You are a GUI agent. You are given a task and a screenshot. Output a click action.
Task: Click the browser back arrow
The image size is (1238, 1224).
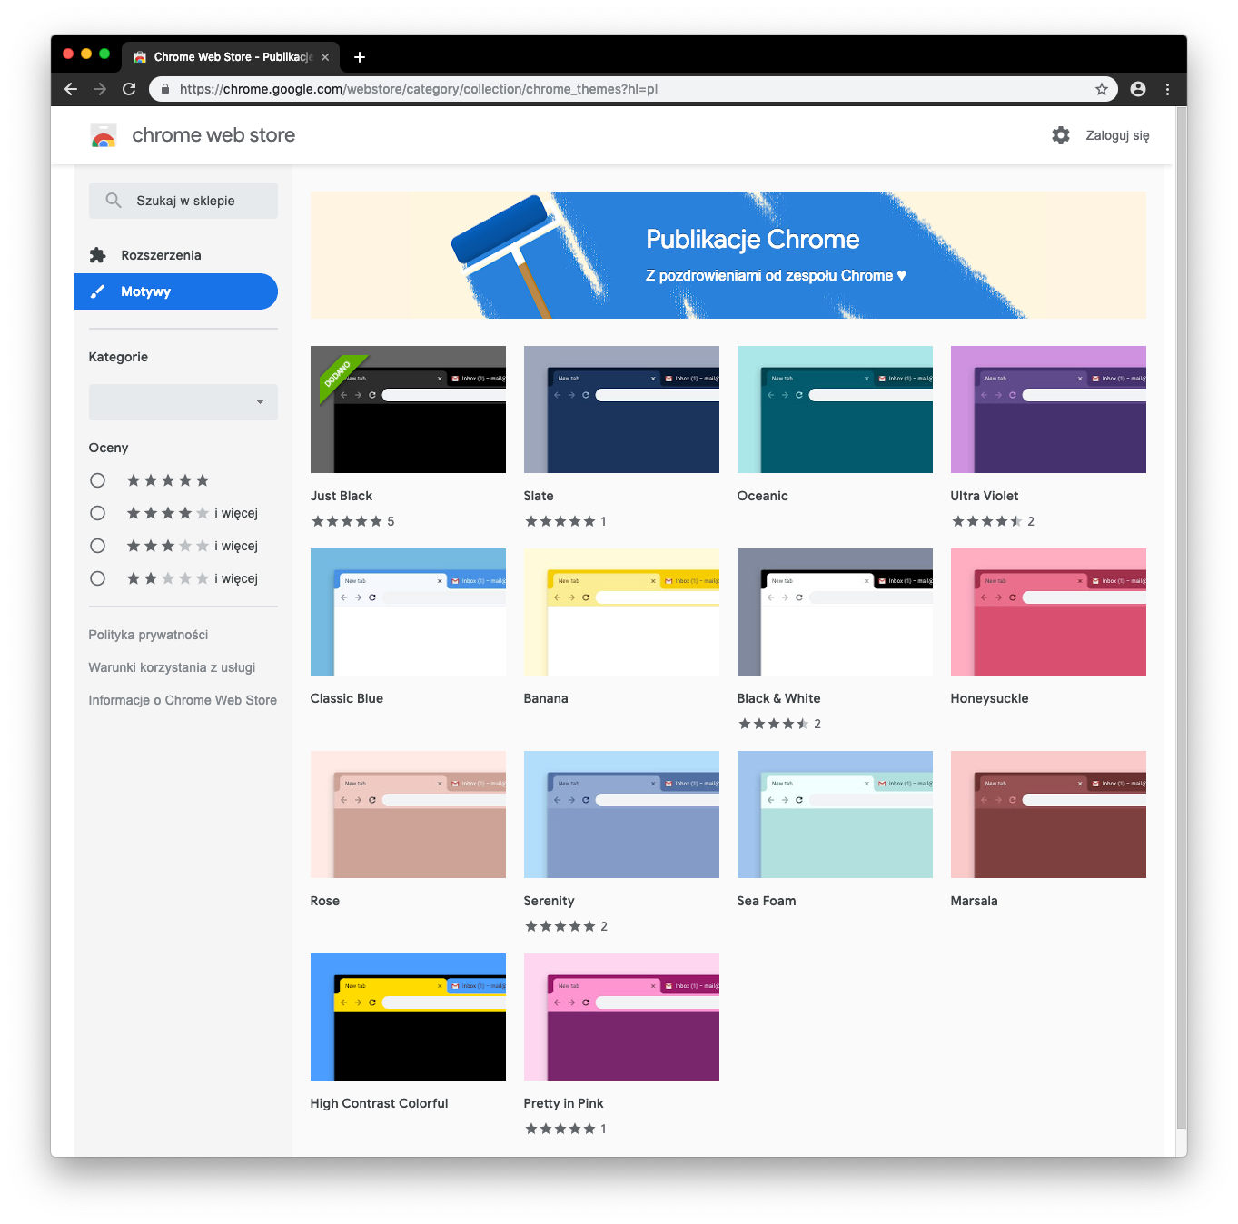71,89
